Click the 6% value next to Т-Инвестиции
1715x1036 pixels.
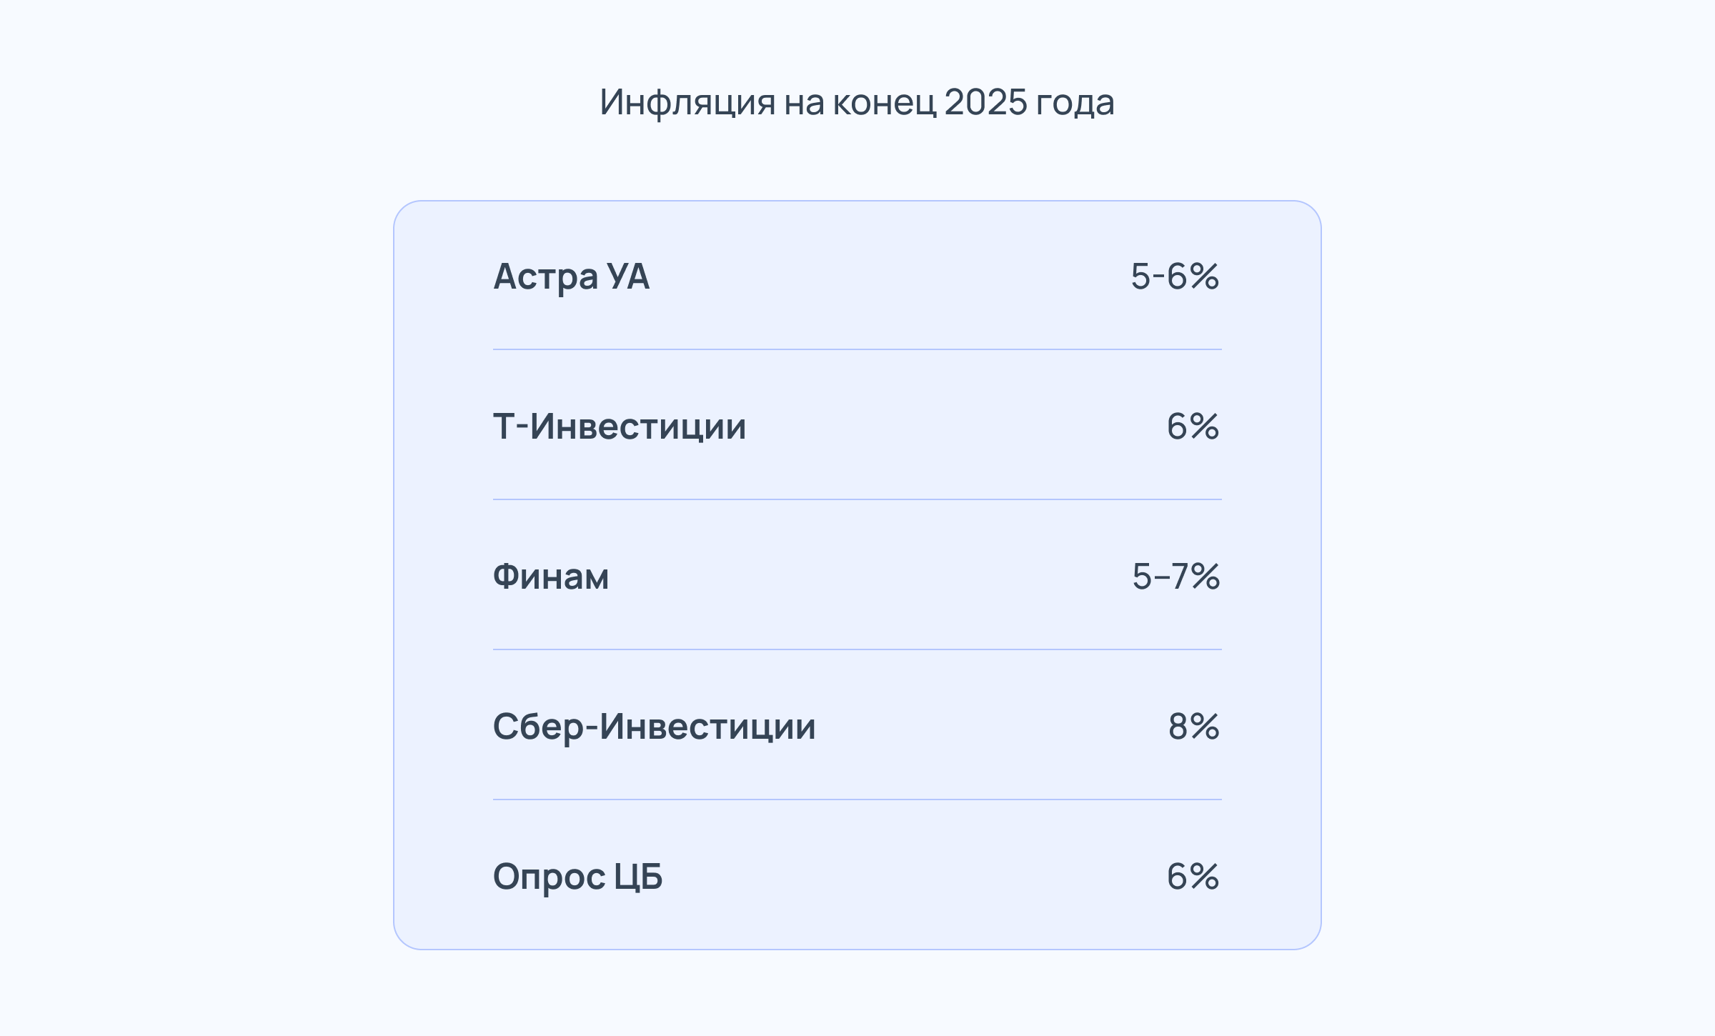(x=1193, y=427)
